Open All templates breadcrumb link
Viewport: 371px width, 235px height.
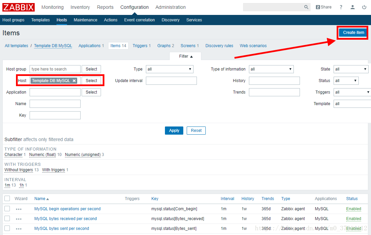coord(16,46)
